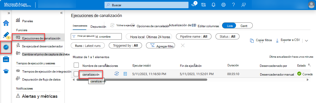
Task: Switch to Desencadenados tab
Action: point(80,26)
